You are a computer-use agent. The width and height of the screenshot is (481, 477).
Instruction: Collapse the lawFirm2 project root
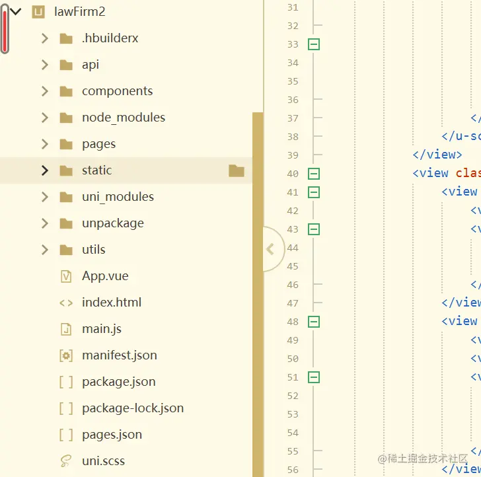pyautogui.click(x=16, y=12)
